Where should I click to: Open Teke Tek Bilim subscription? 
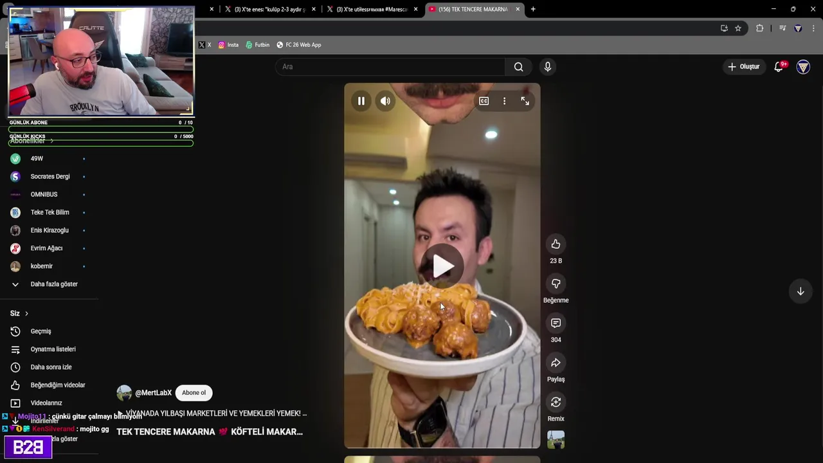click(48, 212)
